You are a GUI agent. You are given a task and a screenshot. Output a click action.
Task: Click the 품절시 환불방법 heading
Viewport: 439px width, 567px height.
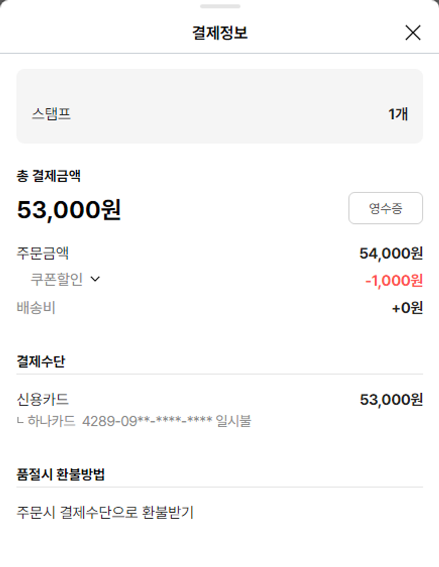tap(61, 475)
